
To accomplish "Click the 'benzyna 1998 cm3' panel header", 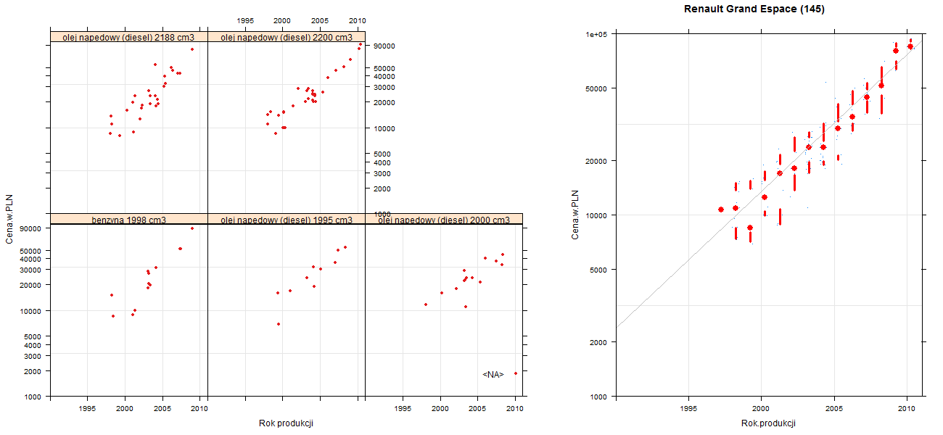I will tap(128, 220).
